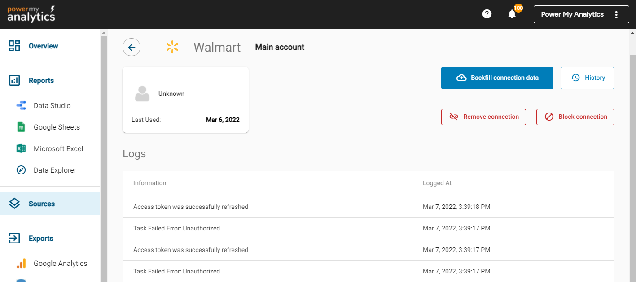This screenshot has height=282, width=636.
Task: Go to the Overview section
Action: pyautogui.click(x=43, y=46)
